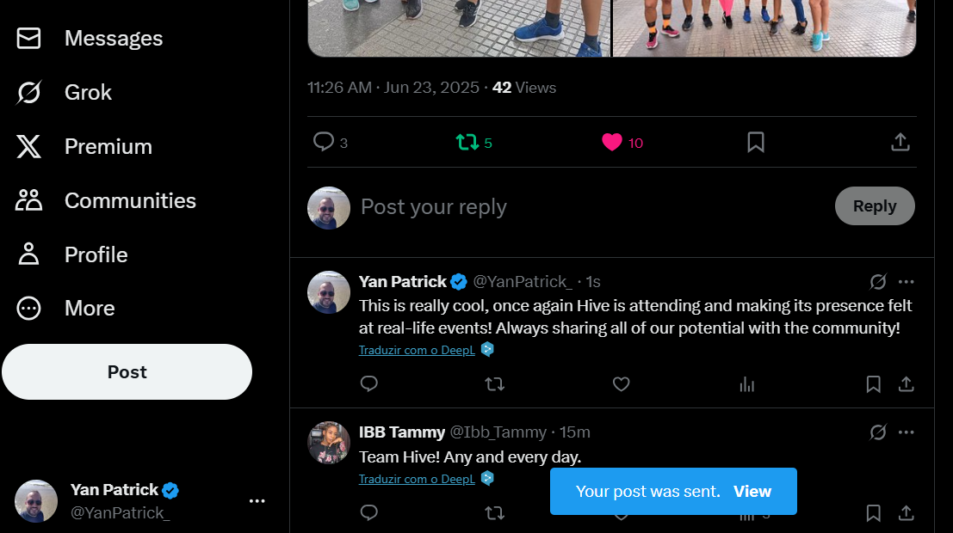Click the white Post button
Screen dimensions: 953x533
127,371
